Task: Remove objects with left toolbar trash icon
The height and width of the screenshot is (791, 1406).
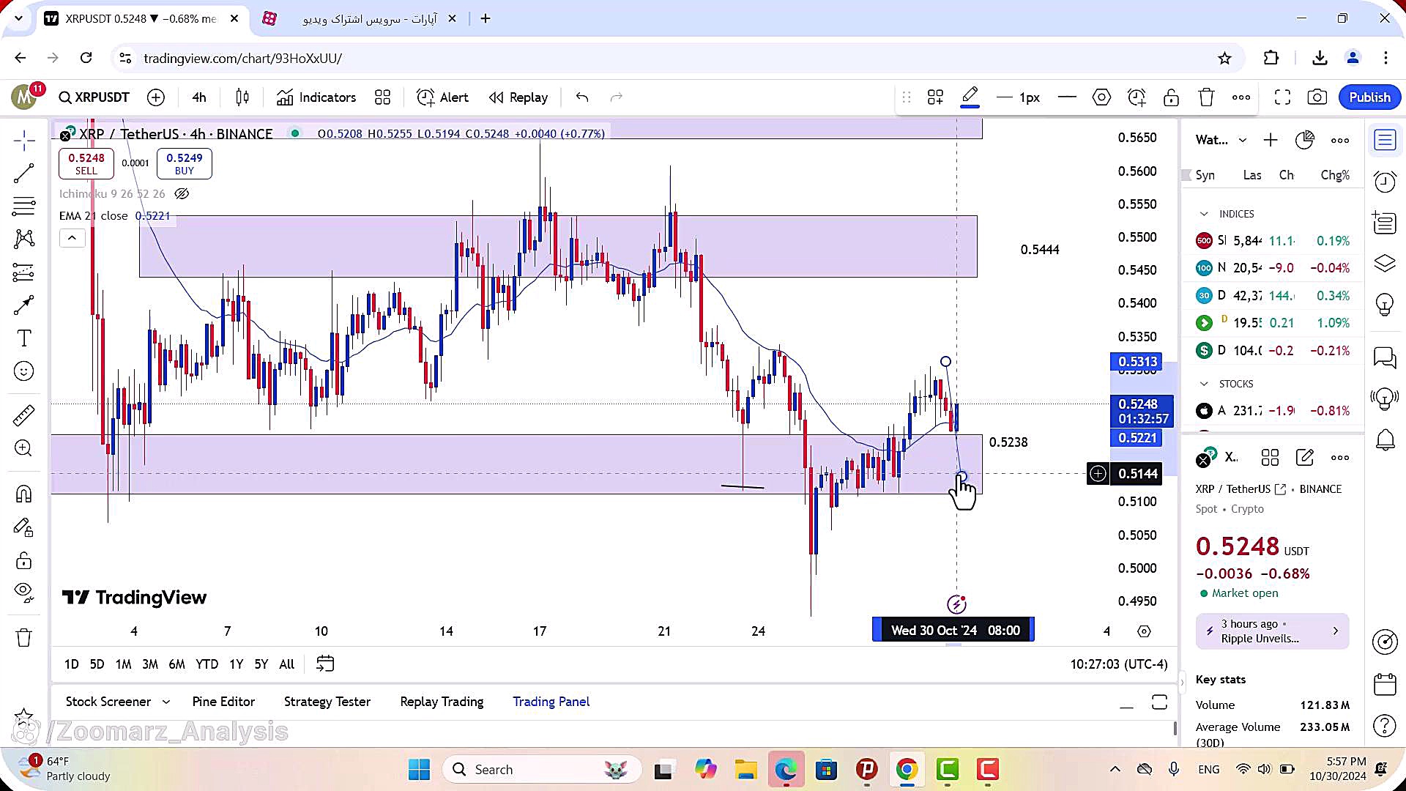Action: [x=24, y=638]
